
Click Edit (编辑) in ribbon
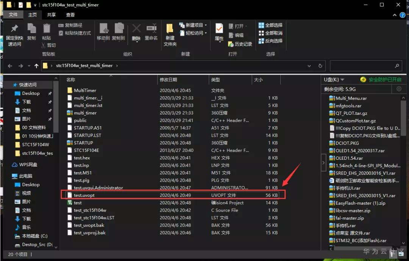pos(236,35)
